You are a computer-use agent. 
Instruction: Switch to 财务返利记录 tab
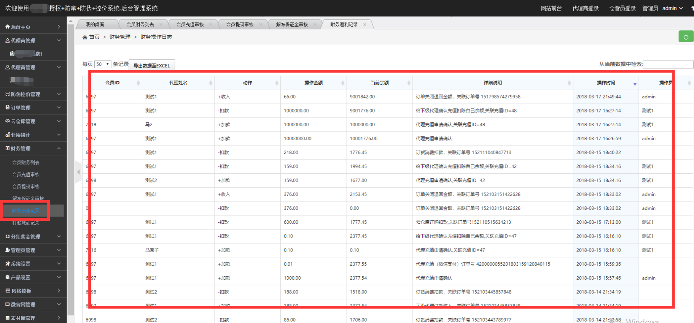point(344,25)
